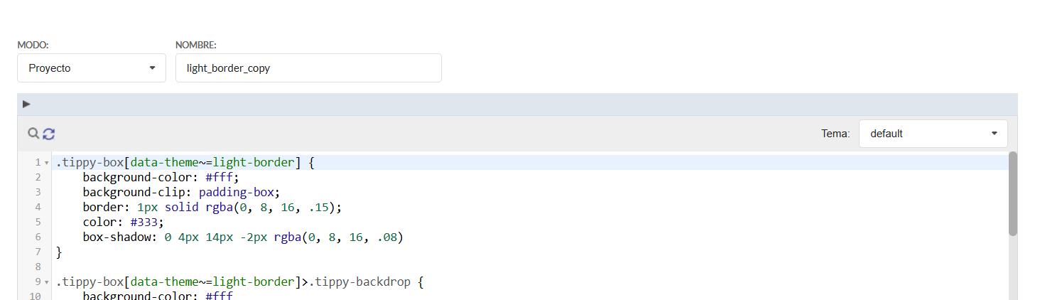Viewport: 1040px width, 300px height.
Task: Click the refresh arrows icon
Action: pyautogui.click(x=48, y=133)
